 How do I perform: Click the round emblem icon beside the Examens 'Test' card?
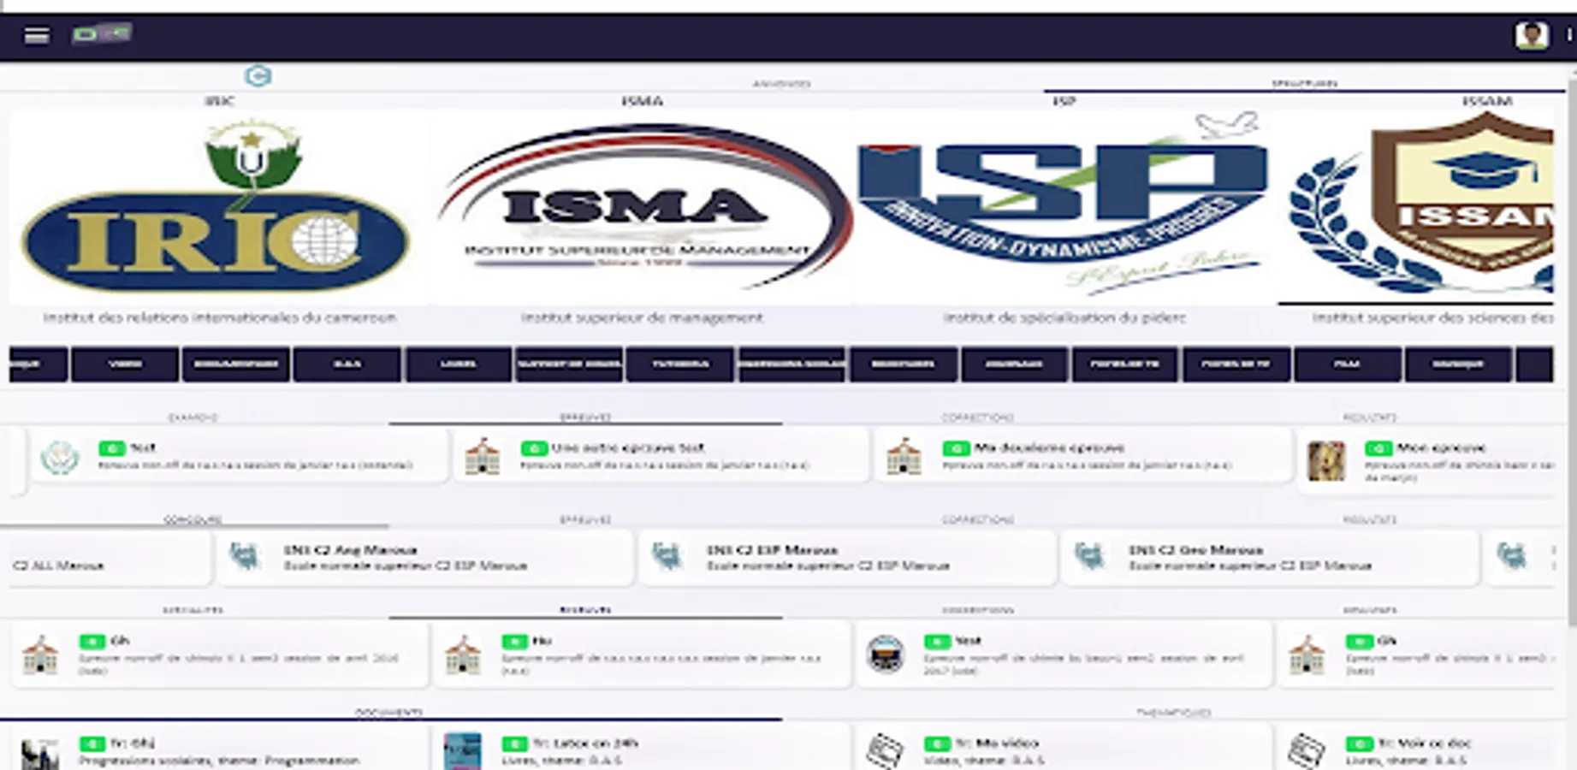60,458
